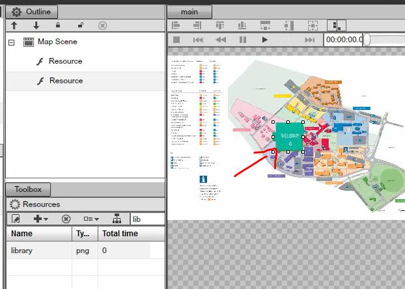Move selected item up in Outline
The width and height of the screenshot is (405, 289).
[x=14, y=25]
